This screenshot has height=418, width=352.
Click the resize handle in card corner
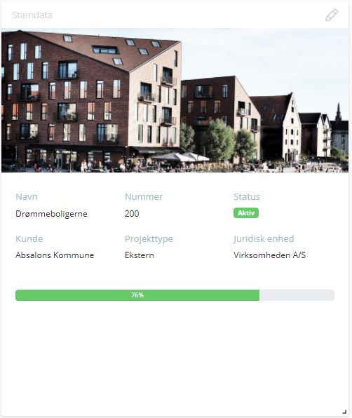click(x=344, y=412)
